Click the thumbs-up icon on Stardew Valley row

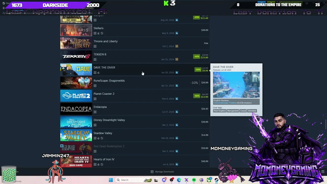point(177,138)
